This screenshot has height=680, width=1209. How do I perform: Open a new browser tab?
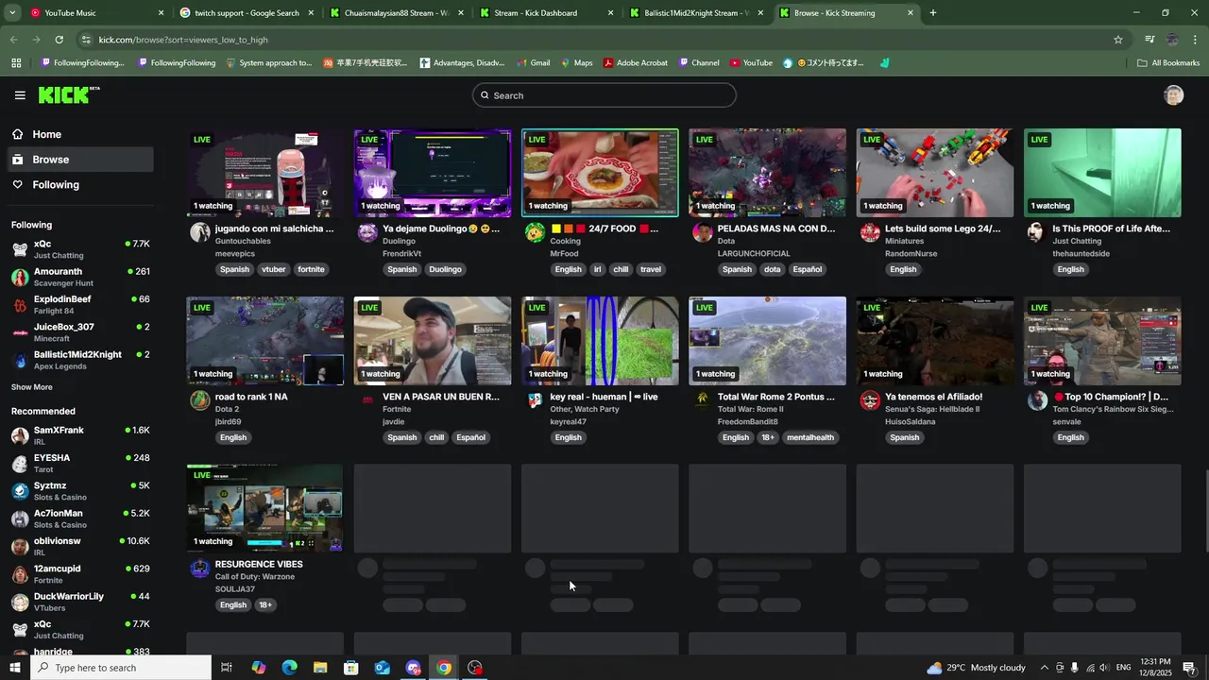[933, 13]
